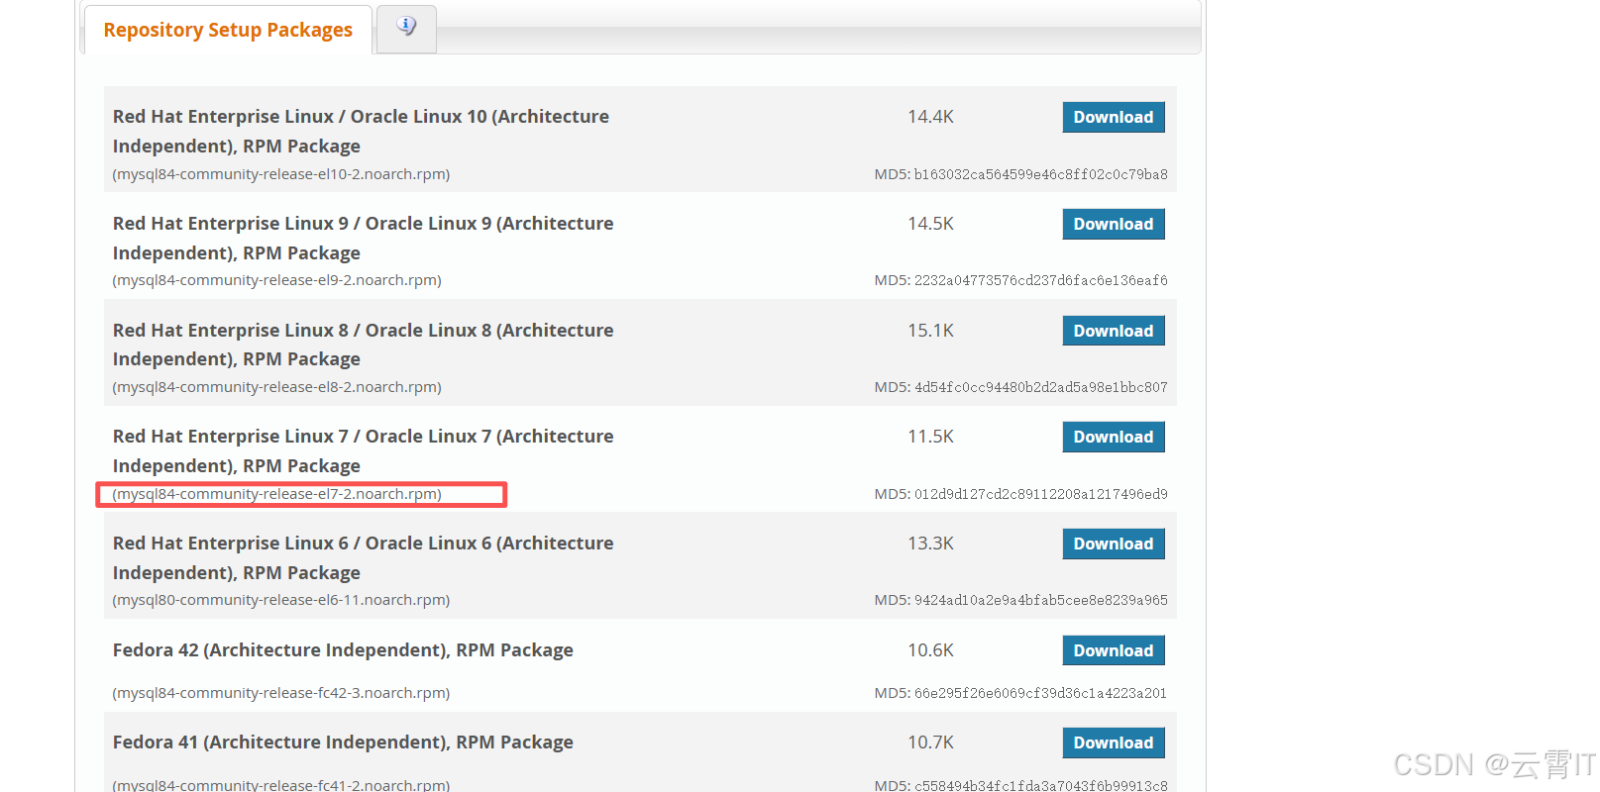Select the mysql84-community-release-el9-2.noarch.rpm filename
Screen dimensions: 1600x792
pyautogui.click(x=277, y=280)
